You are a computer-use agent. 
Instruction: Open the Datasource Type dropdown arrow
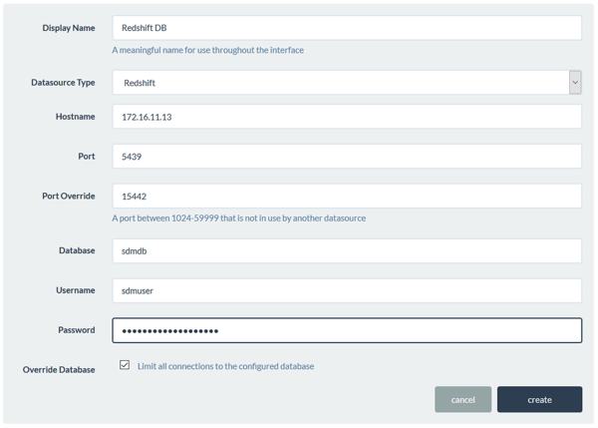575,83
